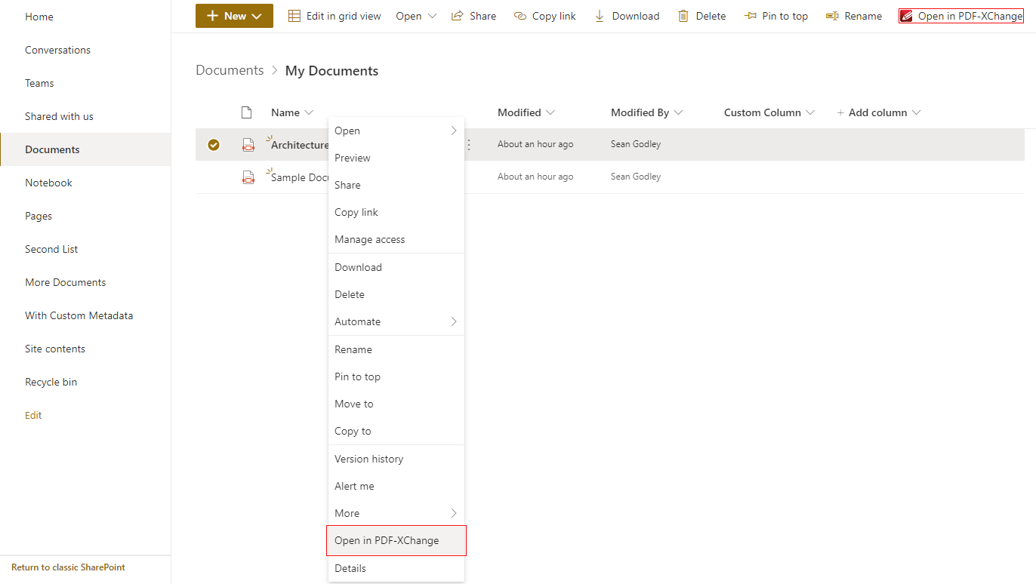Click the My Documents breadcrumb title
Image resolution: width=1036 pixels, height=584 pixels.
click(331, 71)
